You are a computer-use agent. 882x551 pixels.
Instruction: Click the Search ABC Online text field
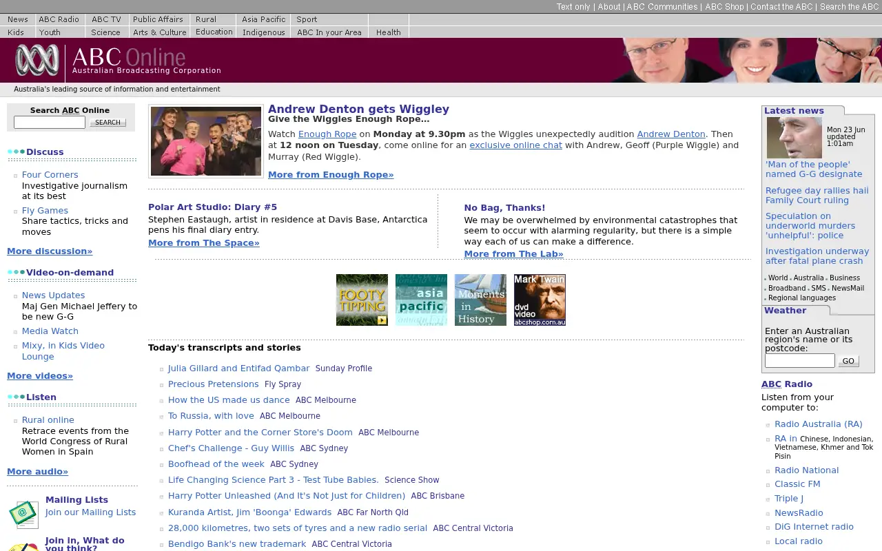[50, 122]
